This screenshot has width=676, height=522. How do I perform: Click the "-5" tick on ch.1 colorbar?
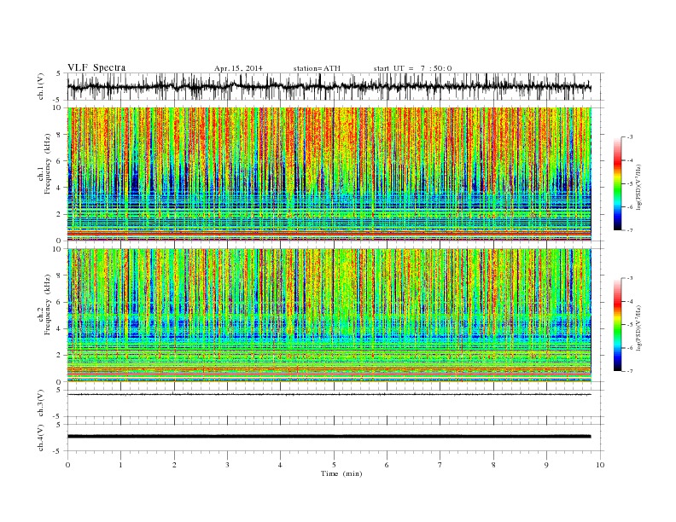click(x=630, y=183)
